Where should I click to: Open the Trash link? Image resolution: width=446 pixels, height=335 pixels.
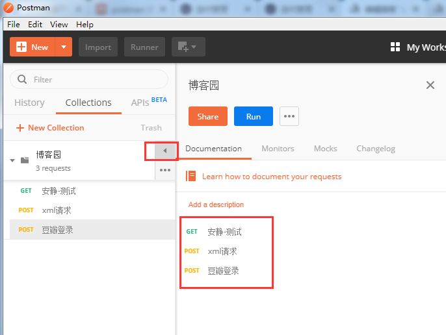click(x=151, y=128)
